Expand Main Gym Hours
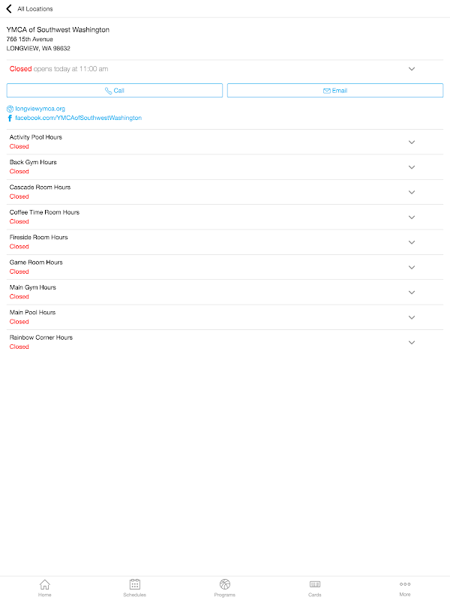450x600 pixels. tap(412, 292)
